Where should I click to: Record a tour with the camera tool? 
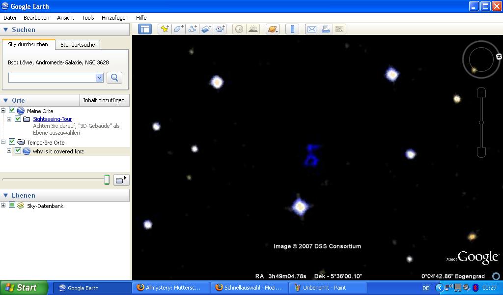(220, 29)
